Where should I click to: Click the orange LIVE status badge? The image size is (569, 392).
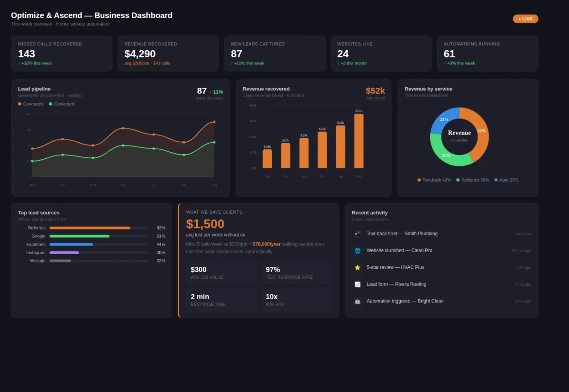(525, 19)
